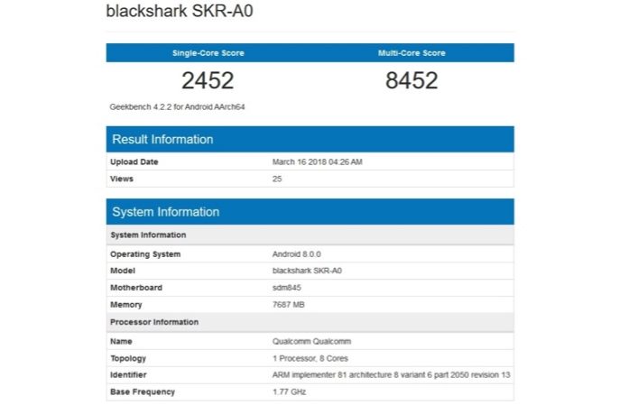
Task: Click the multi-core score value 8452
Action: (x=412, y=80)
